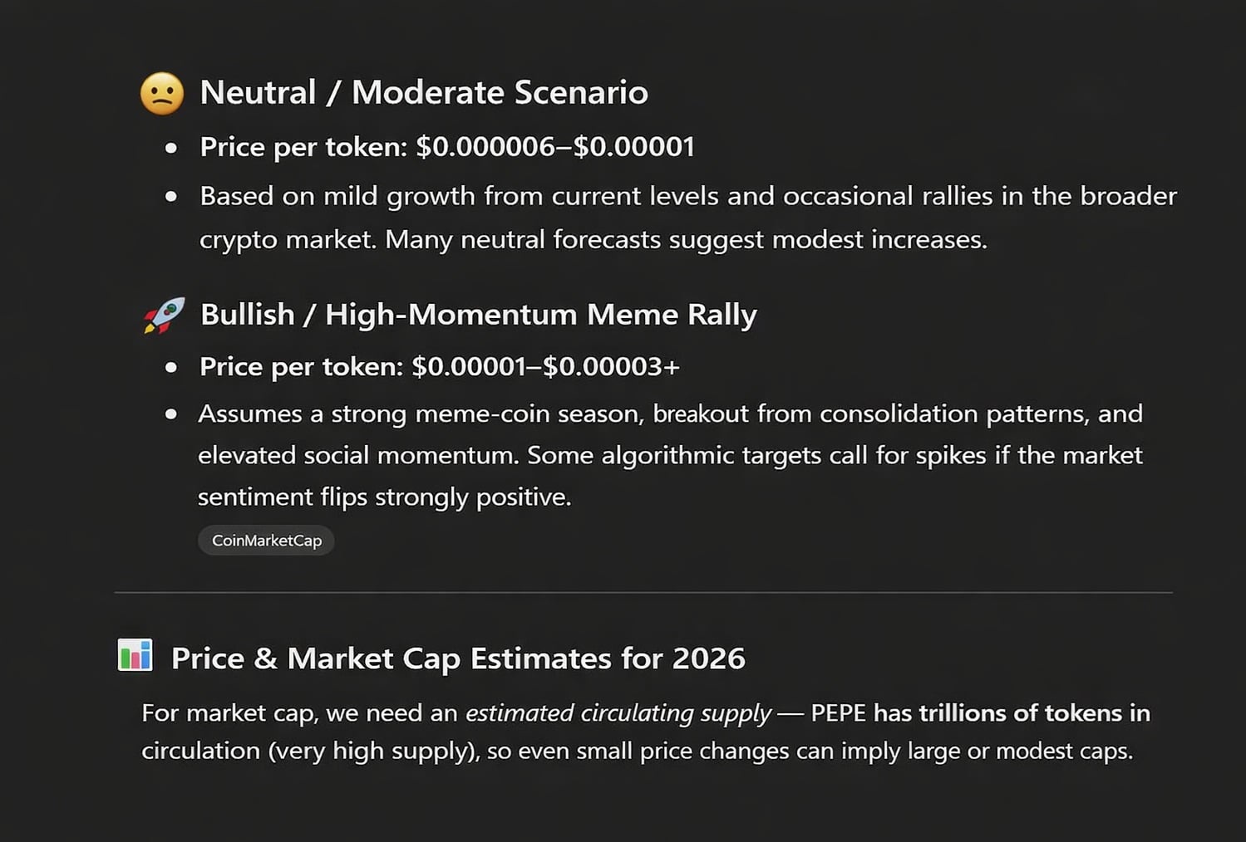Click the 'elevated social momentum' text line
This screenshot has height=842, width=1246.
click(x=357, y=455)
